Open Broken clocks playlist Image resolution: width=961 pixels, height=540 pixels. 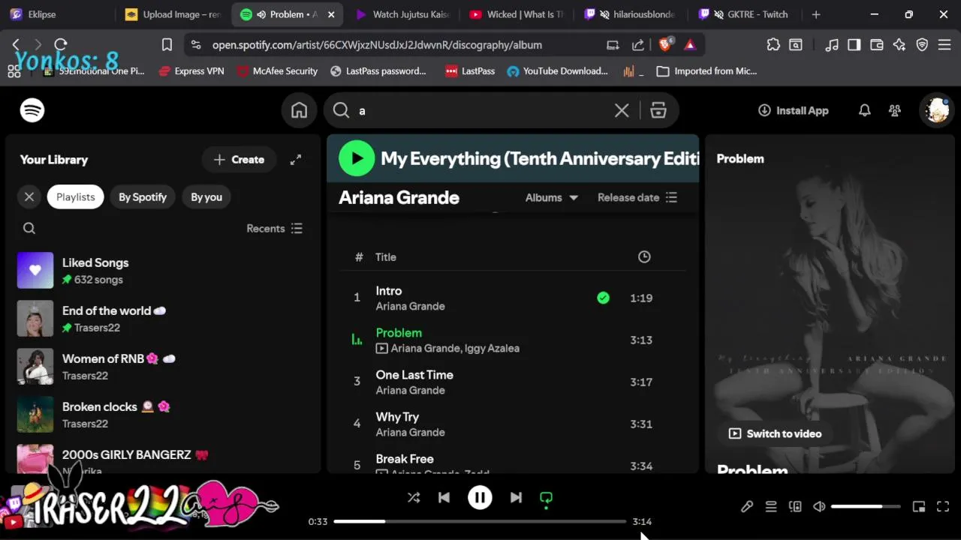[x=163, y=415]
